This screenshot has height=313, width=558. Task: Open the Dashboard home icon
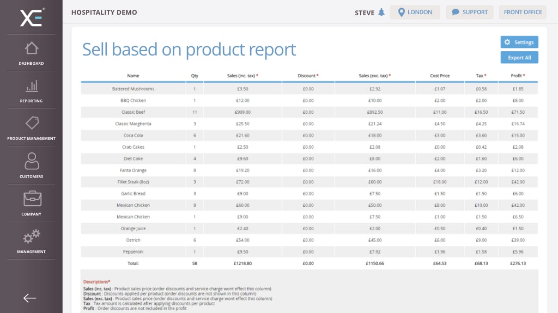(32, 48)
